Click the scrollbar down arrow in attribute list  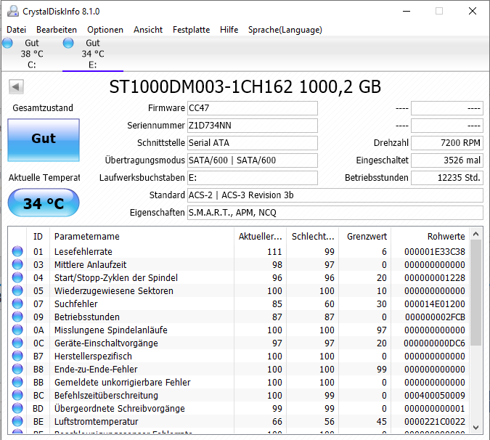point(476,427)
